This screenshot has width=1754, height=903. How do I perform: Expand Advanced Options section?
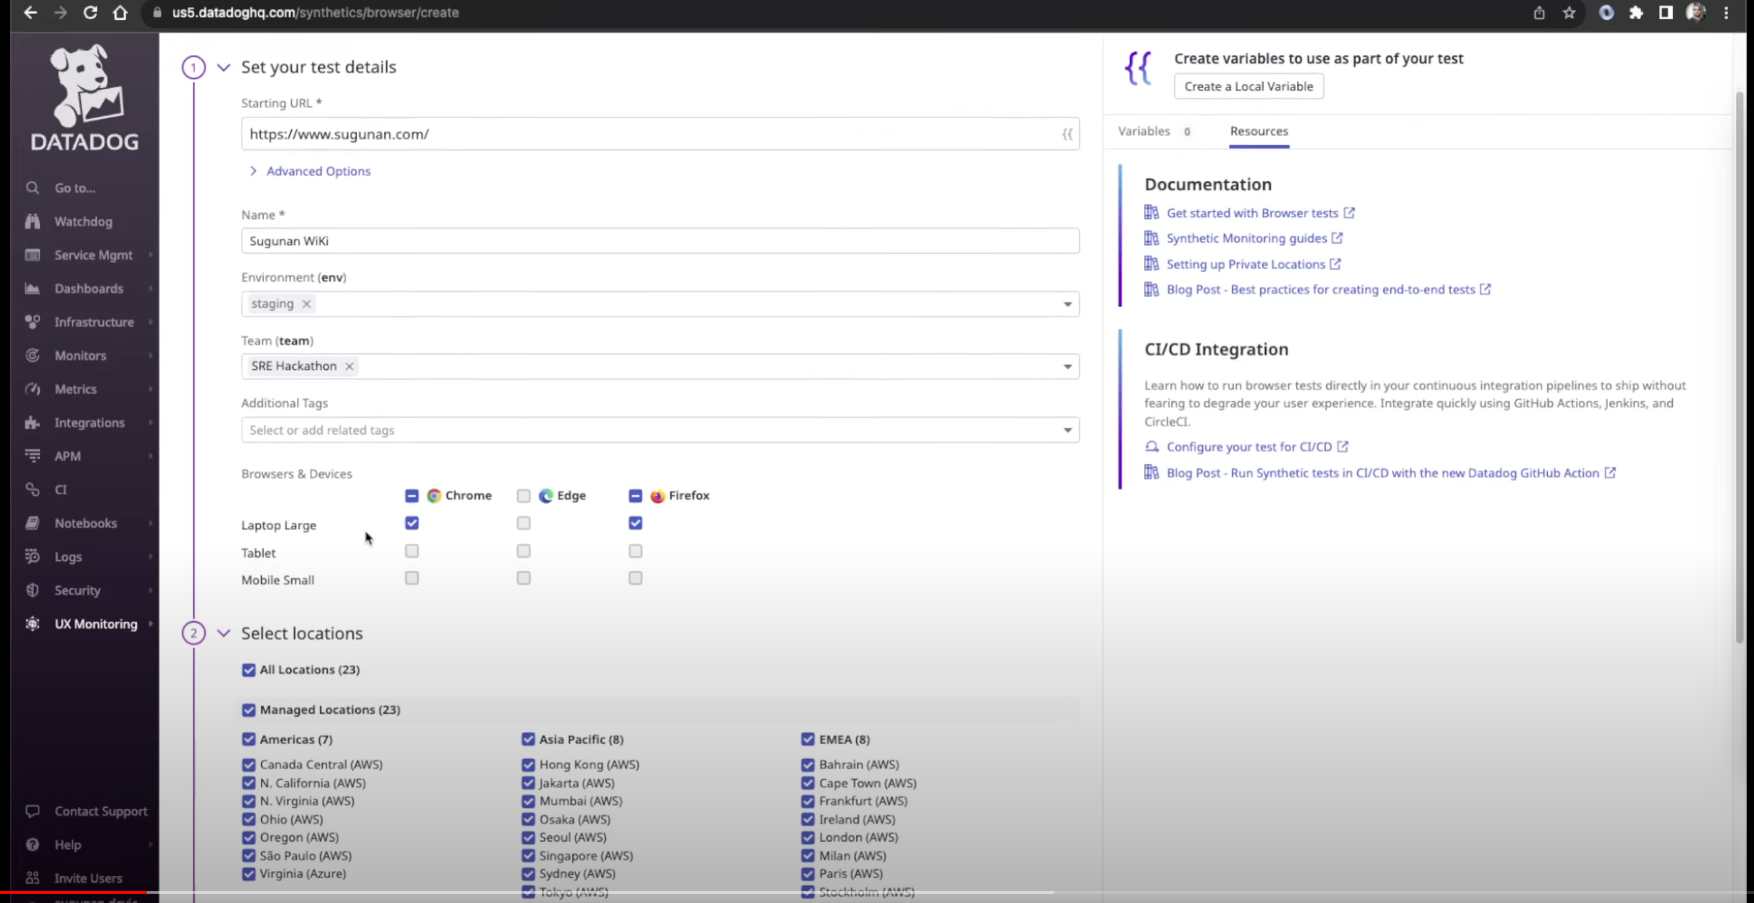(x=318, y=172)
